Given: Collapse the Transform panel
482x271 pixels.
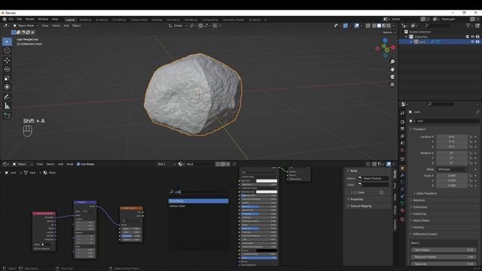Looking at the screenshot, I should coord(419,129).
